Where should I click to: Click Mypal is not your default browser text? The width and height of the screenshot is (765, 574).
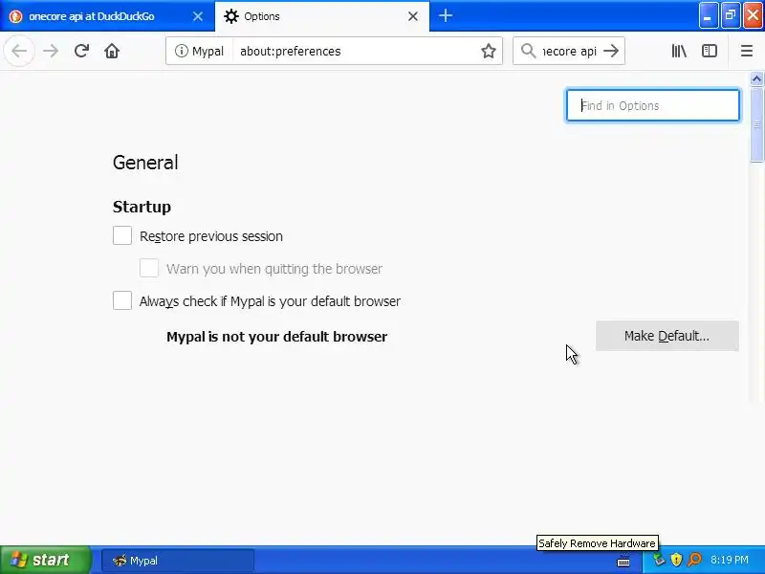pyautogui.click(x=277, y=337)
